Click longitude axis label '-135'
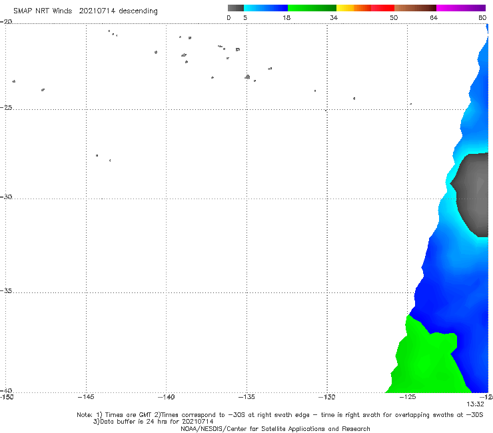This screenshot has width=493, height=433. [x=246, y=397]
